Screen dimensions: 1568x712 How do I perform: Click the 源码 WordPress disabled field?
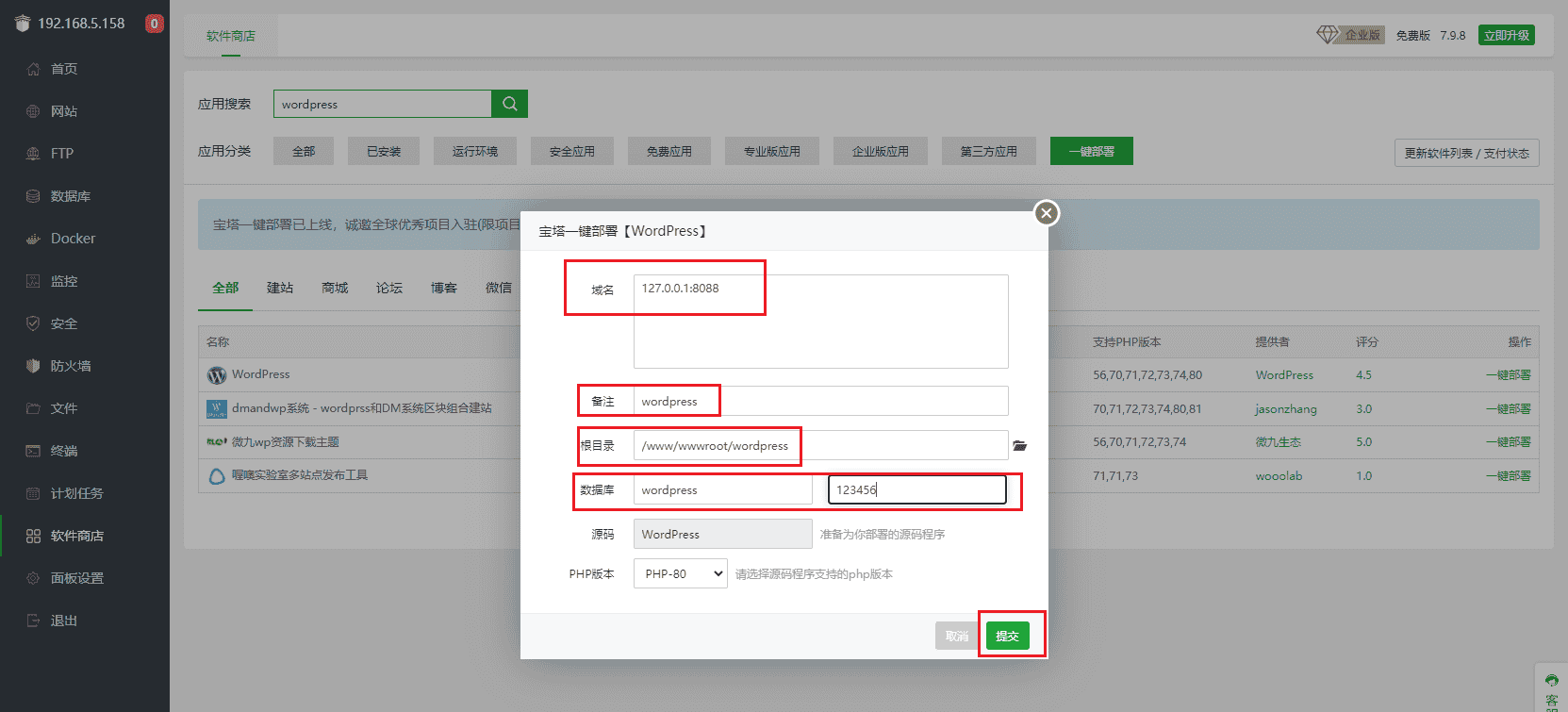click(x=723, y=534)
